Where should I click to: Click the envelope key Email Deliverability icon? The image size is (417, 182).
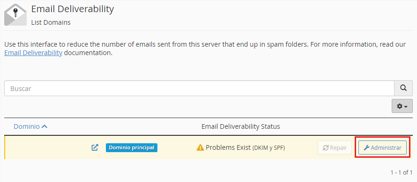pos(15,14)
